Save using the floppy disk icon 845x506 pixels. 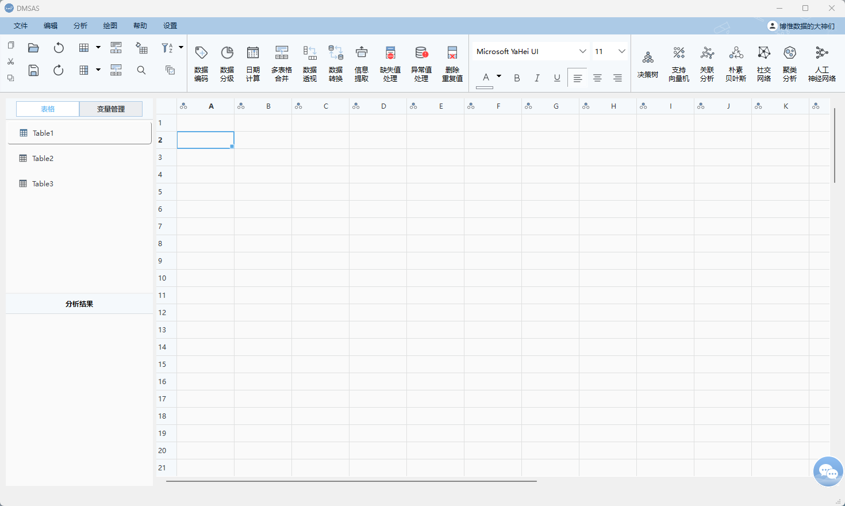[33, 70]
